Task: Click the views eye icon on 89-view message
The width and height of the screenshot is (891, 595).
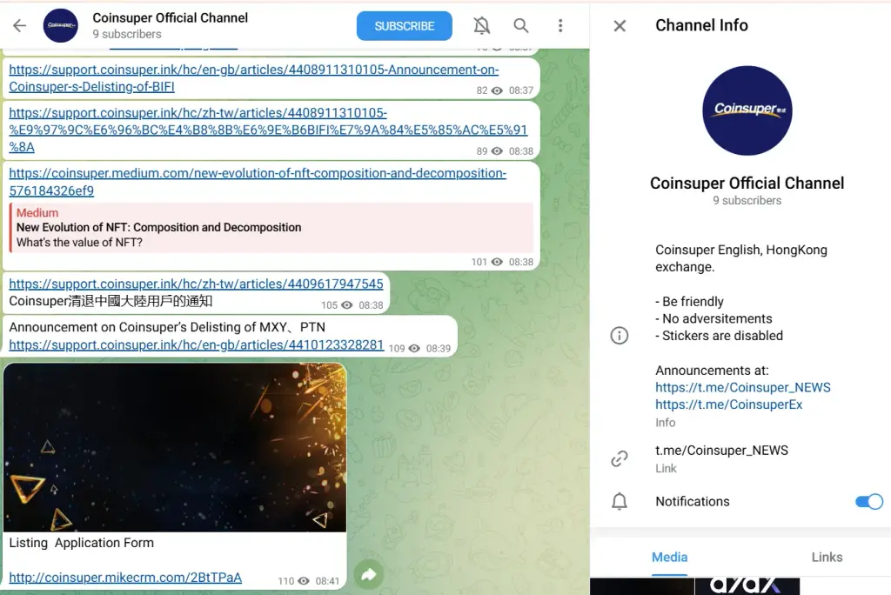Action: click(x=497, y=151)
